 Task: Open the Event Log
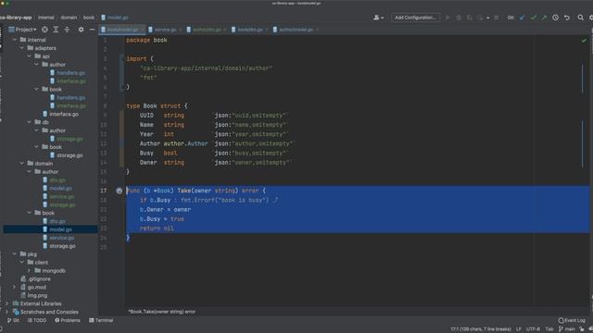point(572,320)
